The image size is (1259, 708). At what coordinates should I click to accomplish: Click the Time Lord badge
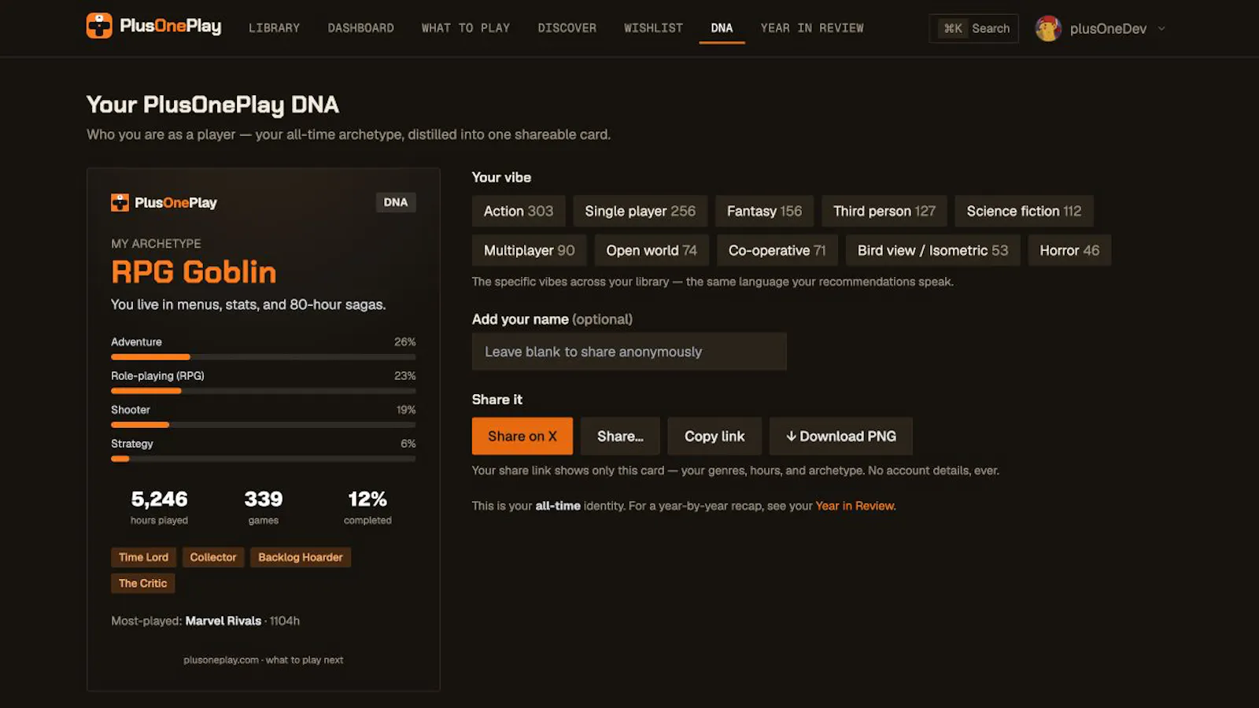[143, 557]
